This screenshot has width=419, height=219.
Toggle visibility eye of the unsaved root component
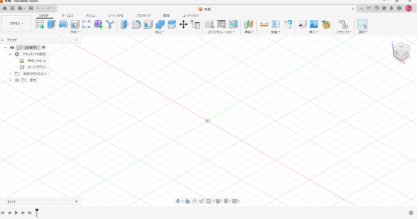pos(12,47)
